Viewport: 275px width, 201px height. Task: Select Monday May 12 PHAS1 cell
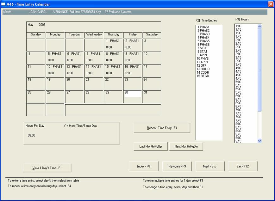point(55,71)
